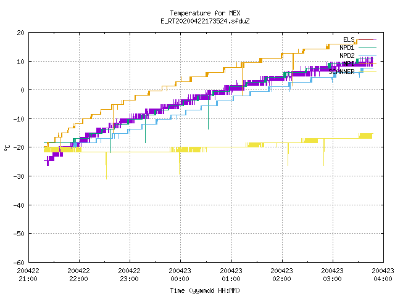Click the y-axis label -20
The width and height of the screenshot is (395, 296).
click(19, 147)
